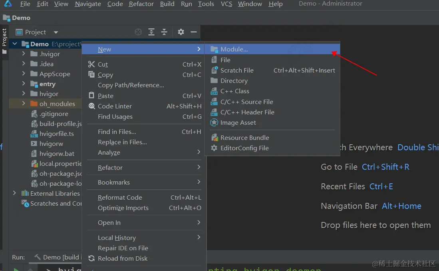Open the Refactor submenu in context menu
The width and height of the screenshot is (439, 271).
click(144, 168)
